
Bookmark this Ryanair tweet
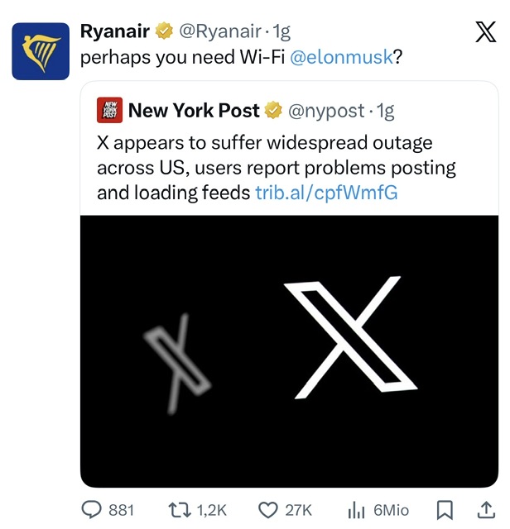(445, 509)
